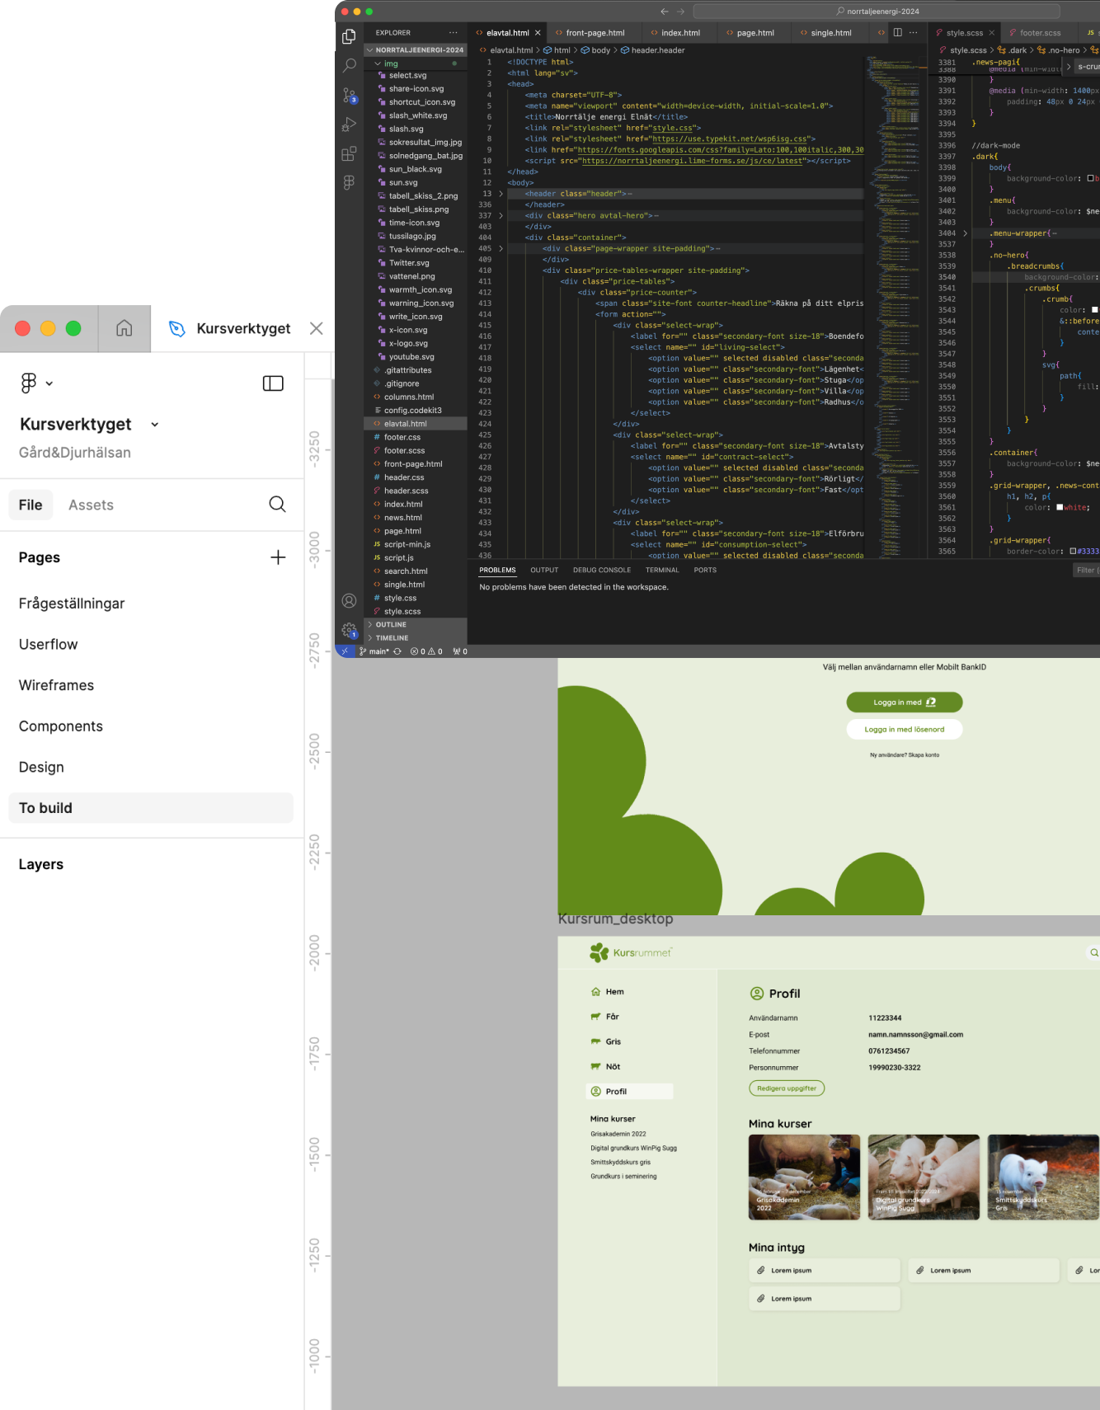Click the Logga in med BankID button
Image resolution: width=1100 pixels, height=1410 pixels.
point(905,703)
